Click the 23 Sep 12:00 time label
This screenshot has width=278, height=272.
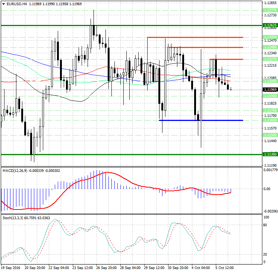click(82, 268)
